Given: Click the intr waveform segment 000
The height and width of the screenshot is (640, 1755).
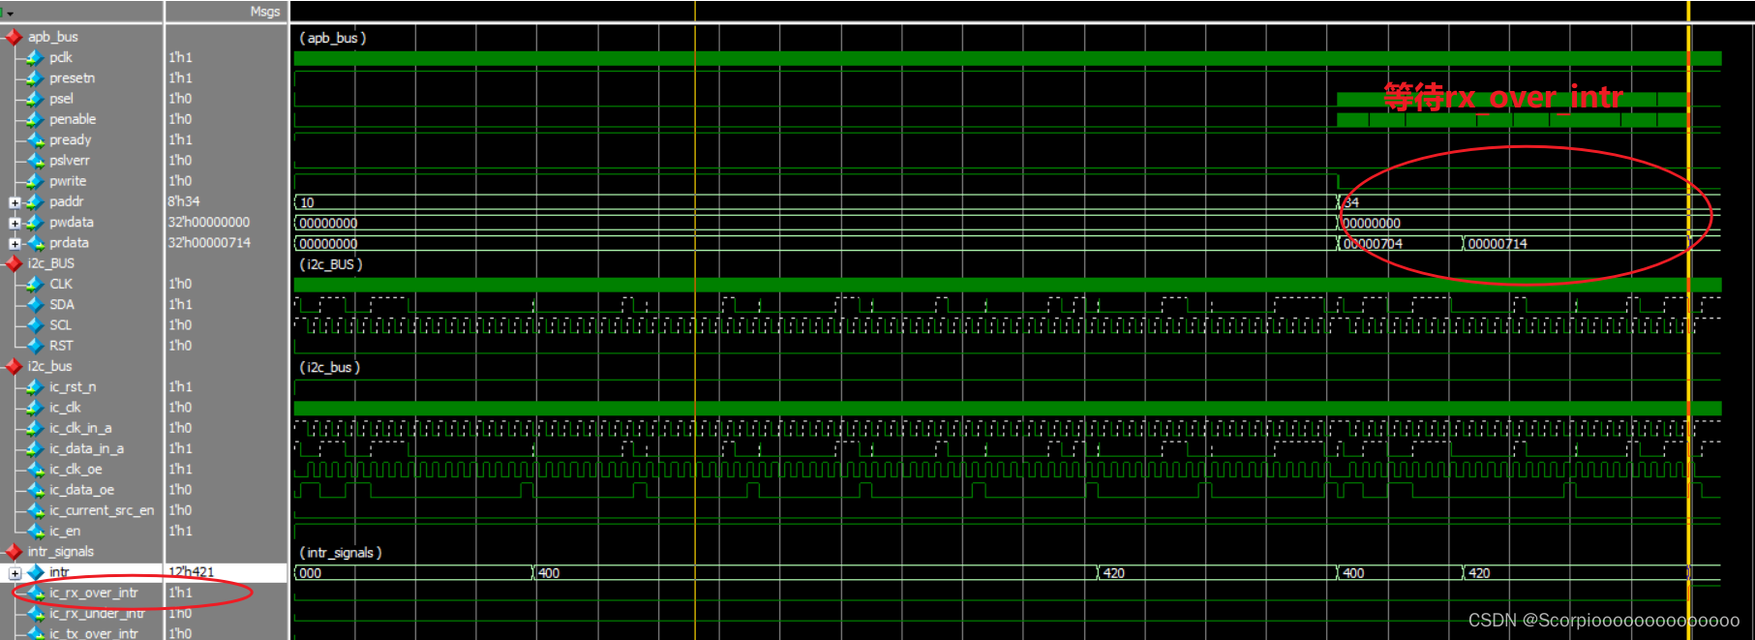Looking at the screenshot, I should pos(413,573).
